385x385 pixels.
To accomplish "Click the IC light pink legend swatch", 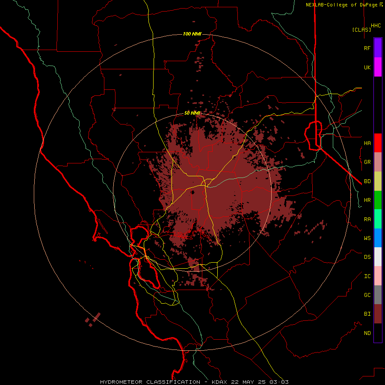I will [x=378, y=276].
